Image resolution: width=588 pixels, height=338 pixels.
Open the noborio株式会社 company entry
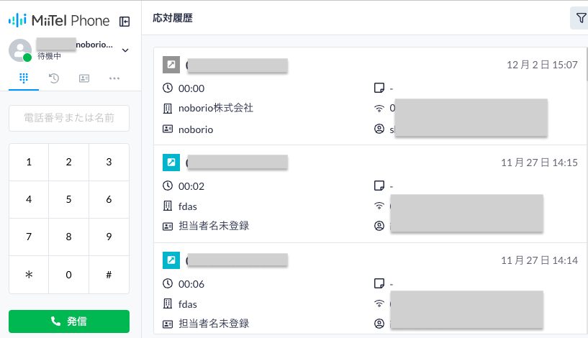[x=216, y=109]
